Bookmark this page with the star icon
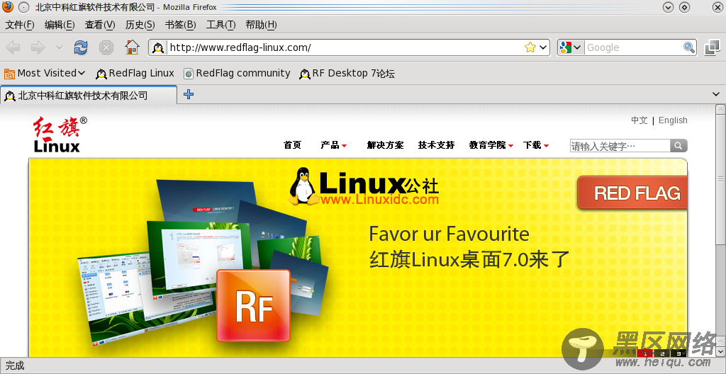The image size is (726, 374). pos(530,47)
